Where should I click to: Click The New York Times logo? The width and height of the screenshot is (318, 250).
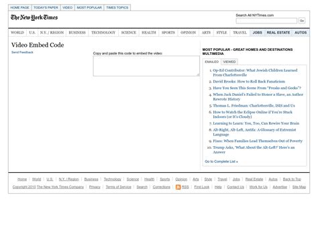click(x=34, y=17)
